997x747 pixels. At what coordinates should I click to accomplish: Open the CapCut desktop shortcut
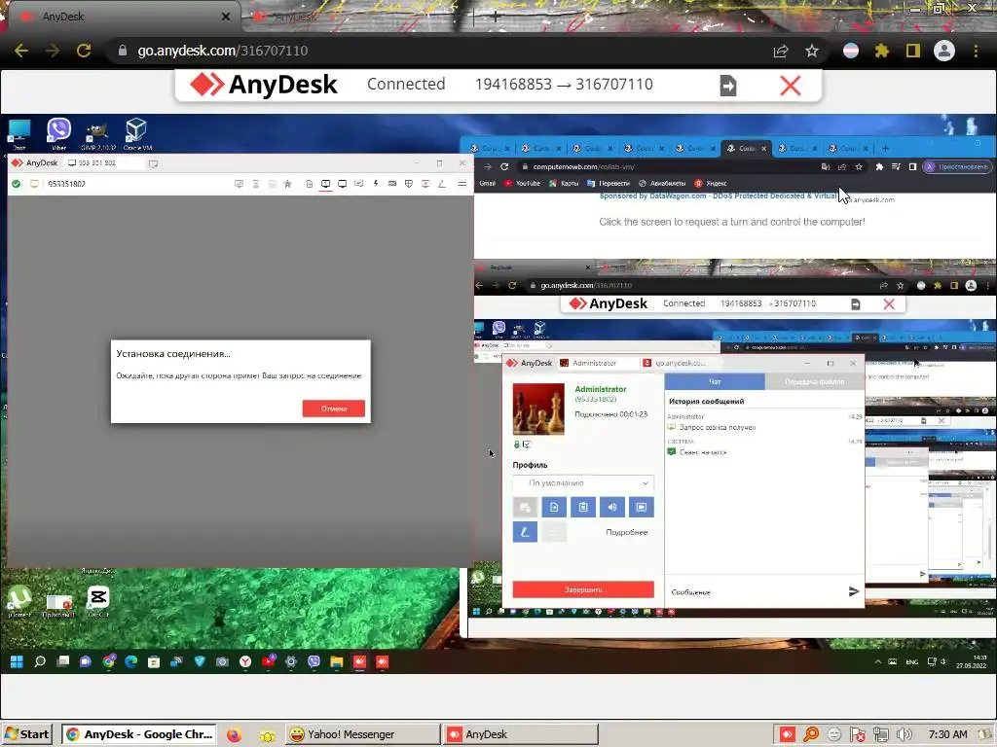pyautogui.click(x=98, y=601)
